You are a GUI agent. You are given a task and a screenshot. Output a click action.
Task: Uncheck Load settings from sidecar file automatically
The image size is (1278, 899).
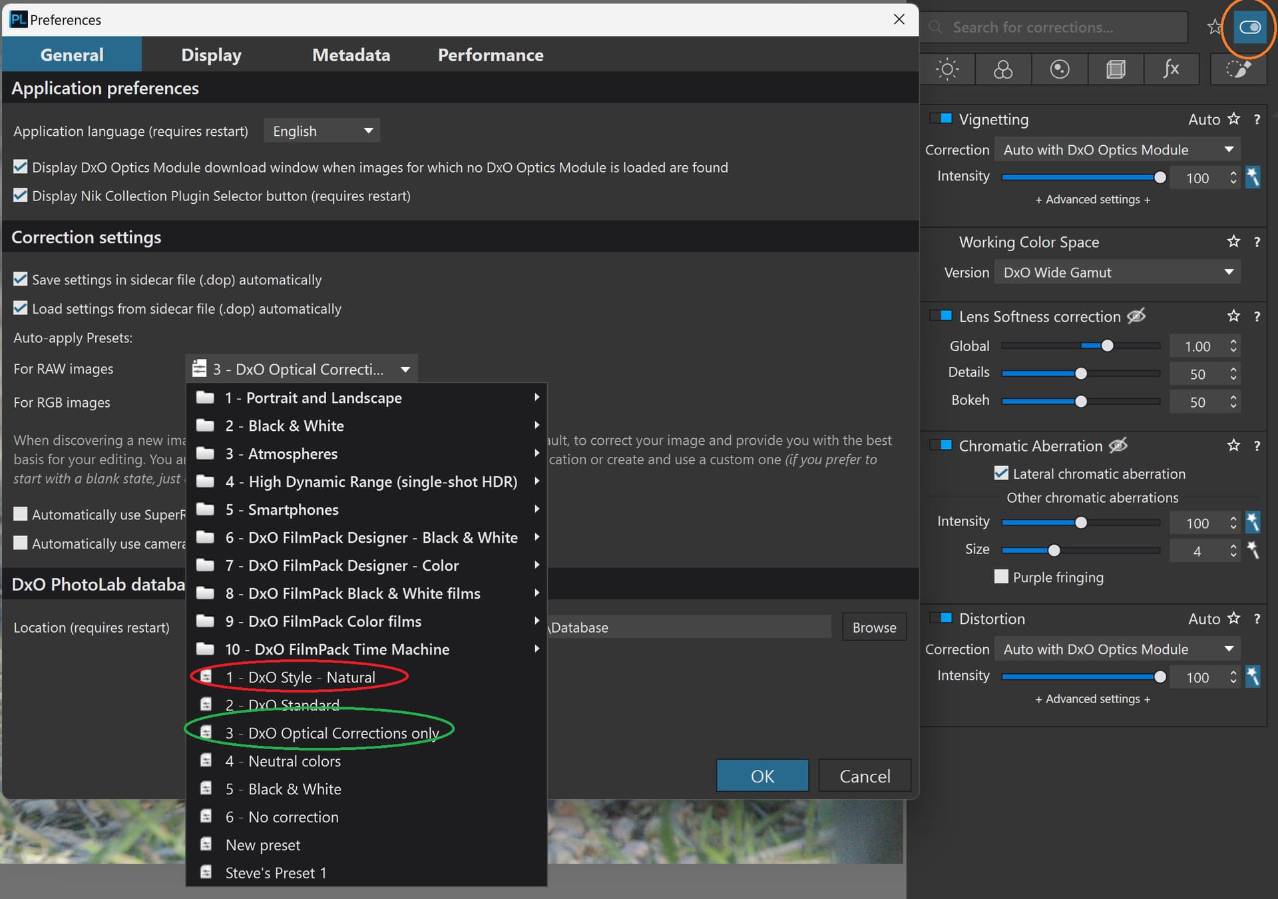[21, 308]
